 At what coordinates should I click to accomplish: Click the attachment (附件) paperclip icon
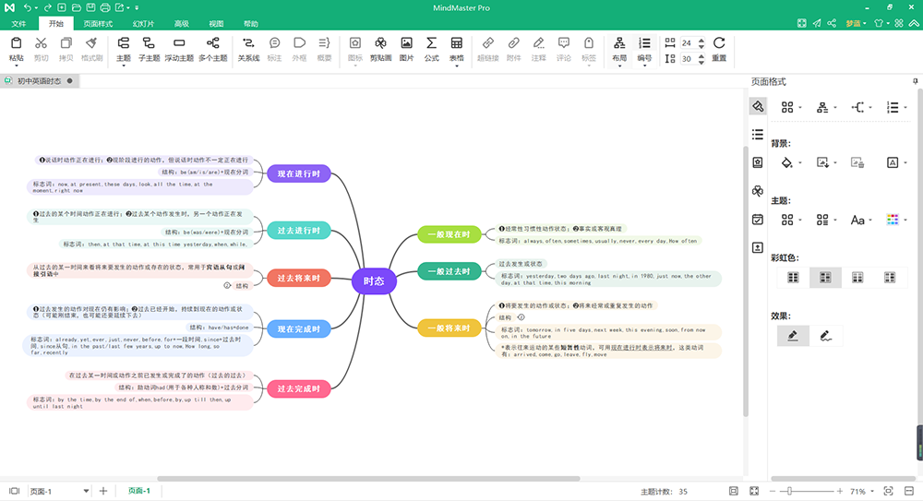514,43
